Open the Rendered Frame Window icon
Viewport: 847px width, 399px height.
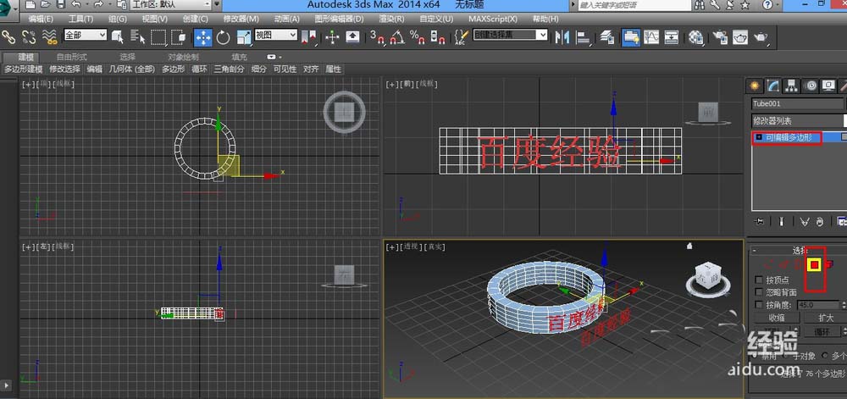(740, 36)
